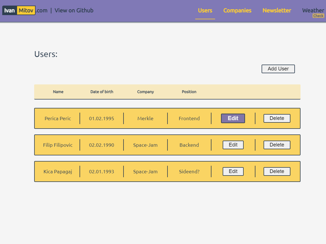Open the Newsletter tab
Image resolution: width=326 pixels, height=244 pixels.
tap(277, 11)
